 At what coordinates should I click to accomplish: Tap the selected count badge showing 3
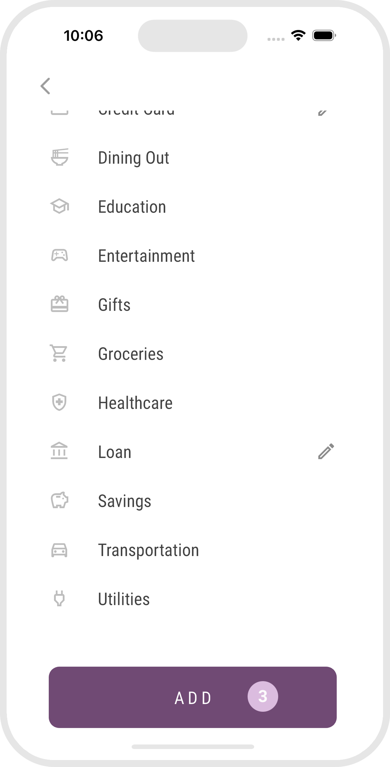click(x=263, y=696)
